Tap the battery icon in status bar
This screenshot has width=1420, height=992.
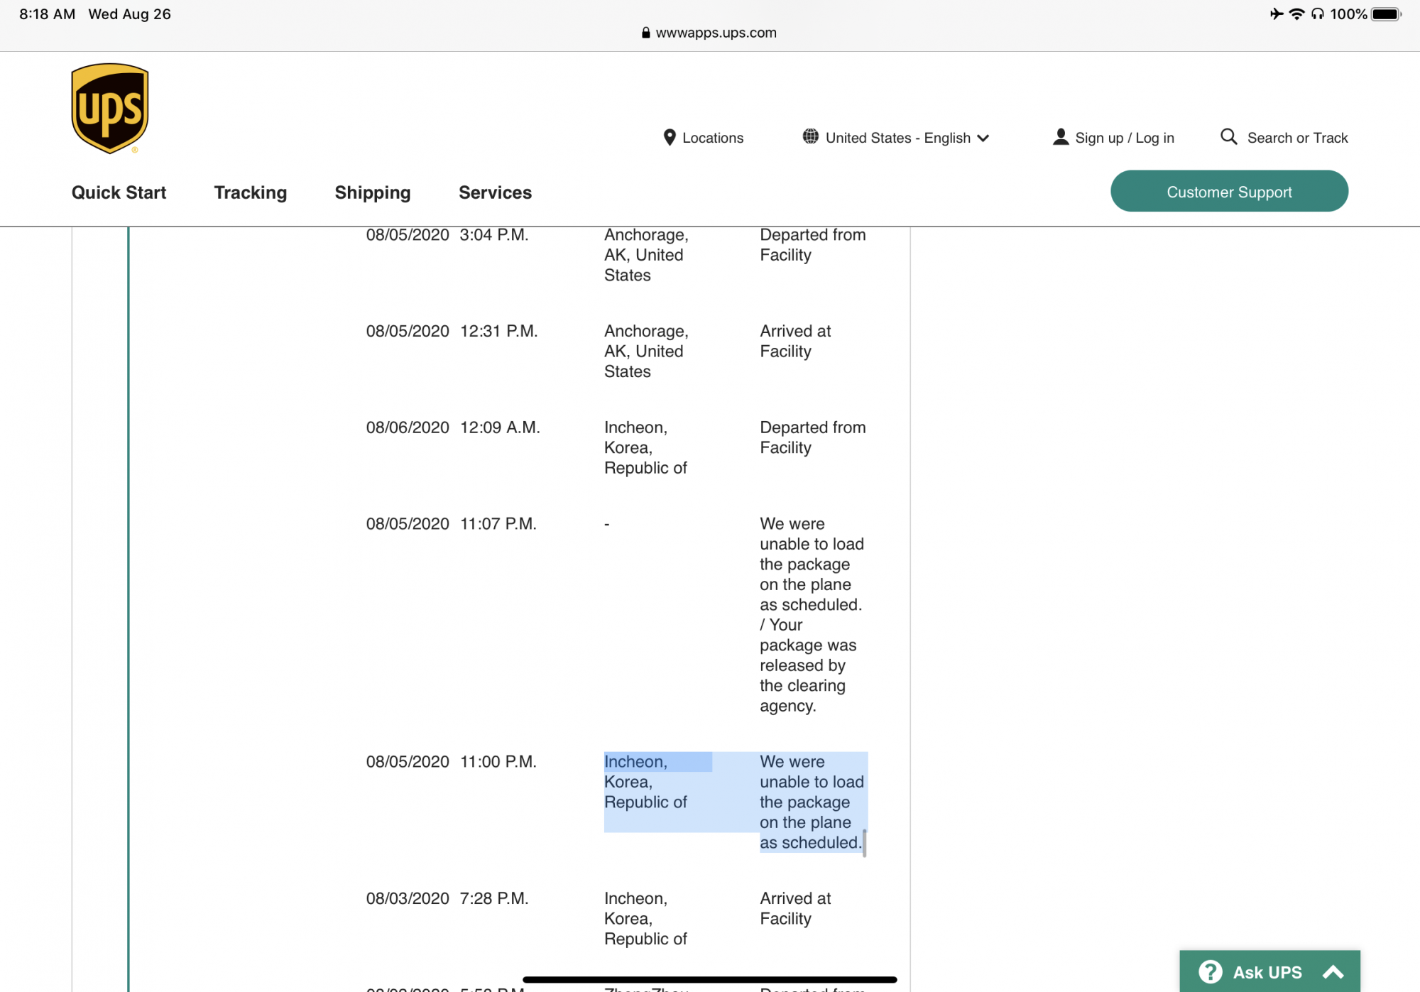click(x=1385, y=14)
